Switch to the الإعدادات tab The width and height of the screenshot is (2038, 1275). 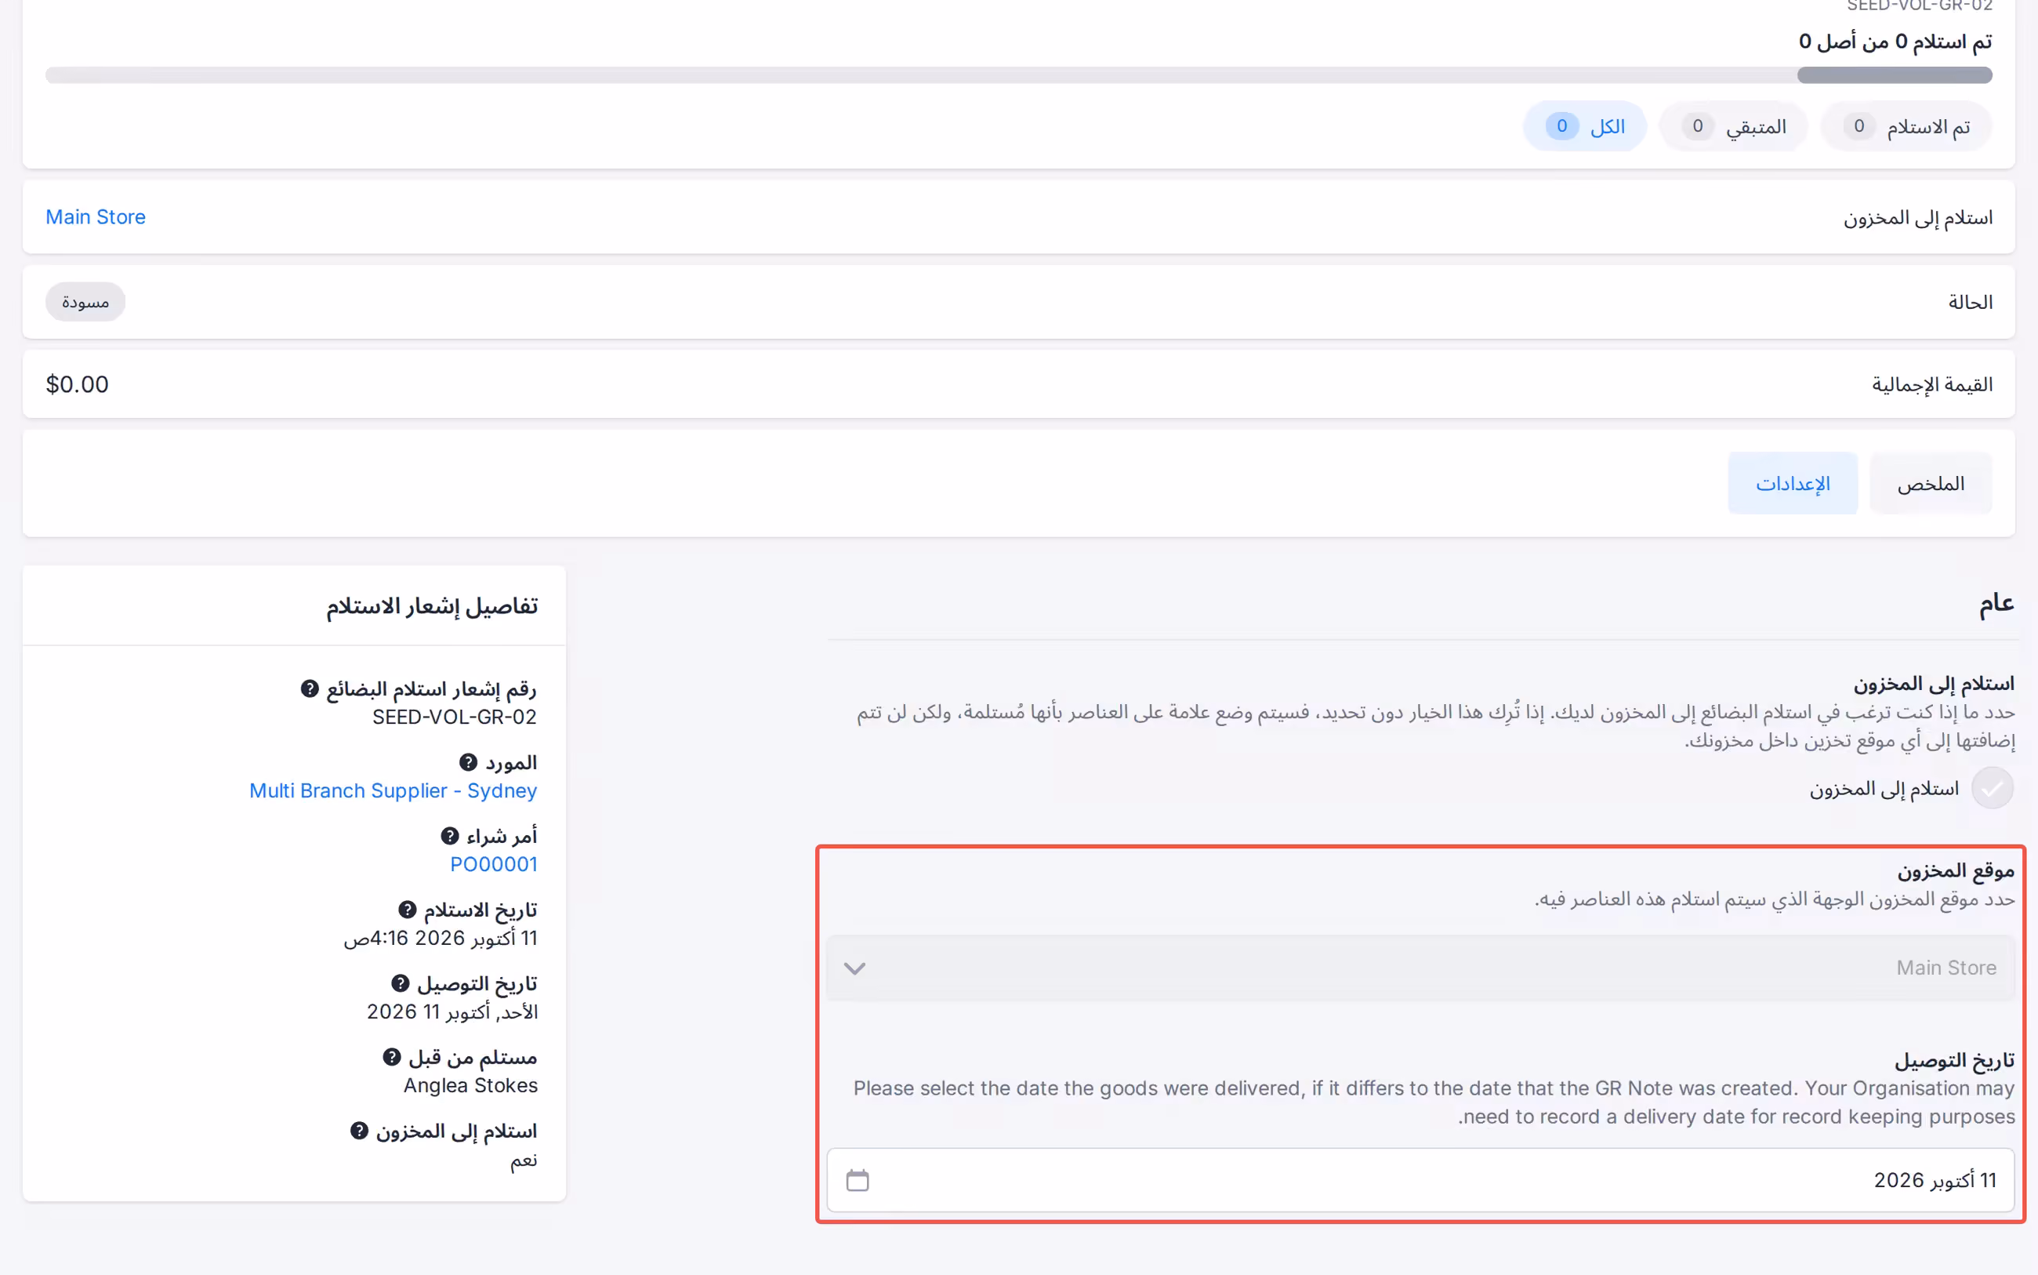(1793, 483)
